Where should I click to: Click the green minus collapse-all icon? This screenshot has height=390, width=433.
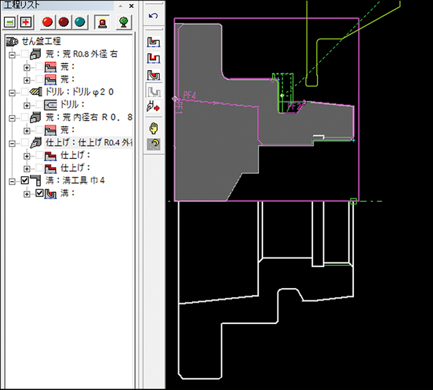[10, 22]
